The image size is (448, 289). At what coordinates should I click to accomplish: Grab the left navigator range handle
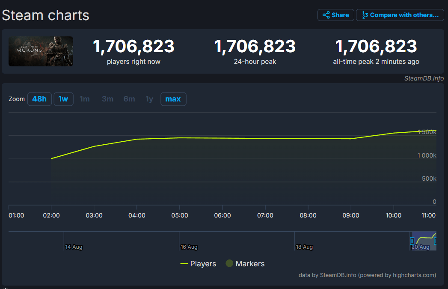click(412, 241)
